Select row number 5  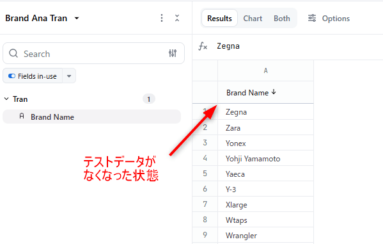(x=205, y=174)
